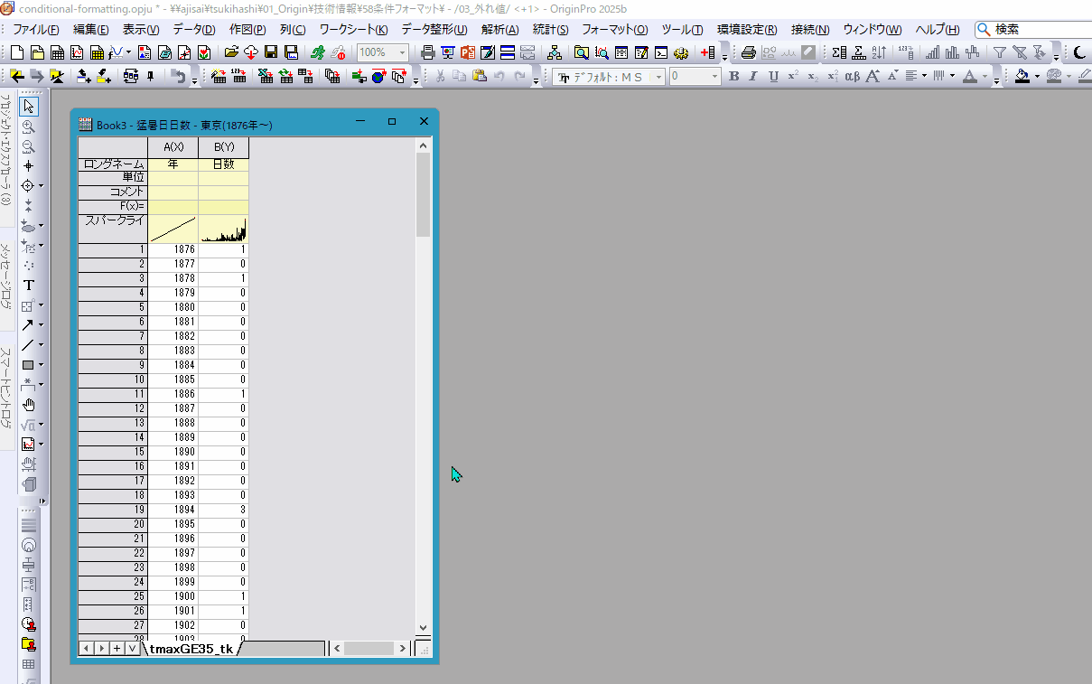The height and width of the screenshot is (684, 1092).
Task: Open the font size dropdown
Action: tap(715, 78)
